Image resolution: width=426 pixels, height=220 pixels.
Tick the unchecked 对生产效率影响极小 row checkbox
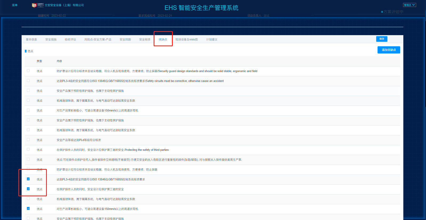pos(28,110)
